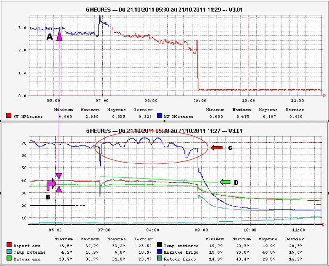The width and height of the screenshot is (329, 266).
Task: Click the black Temp ambiance legend swatch
Action: [159, 245]
